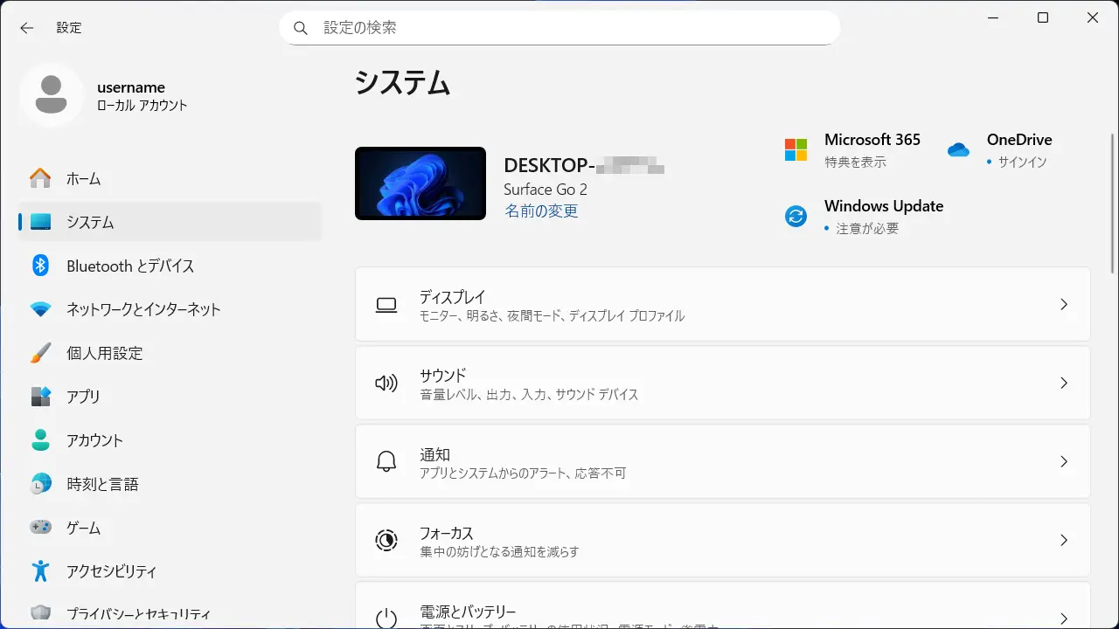The width and height of the screenshot is (1119, 629).
Task: Open the 電源とバッテリー settings row
Action: [x=722, y=613]
